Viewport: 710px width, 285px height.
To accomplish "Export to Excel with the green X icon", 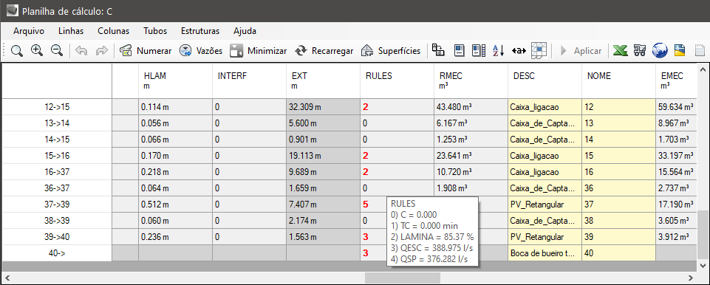I will point(621,51).
